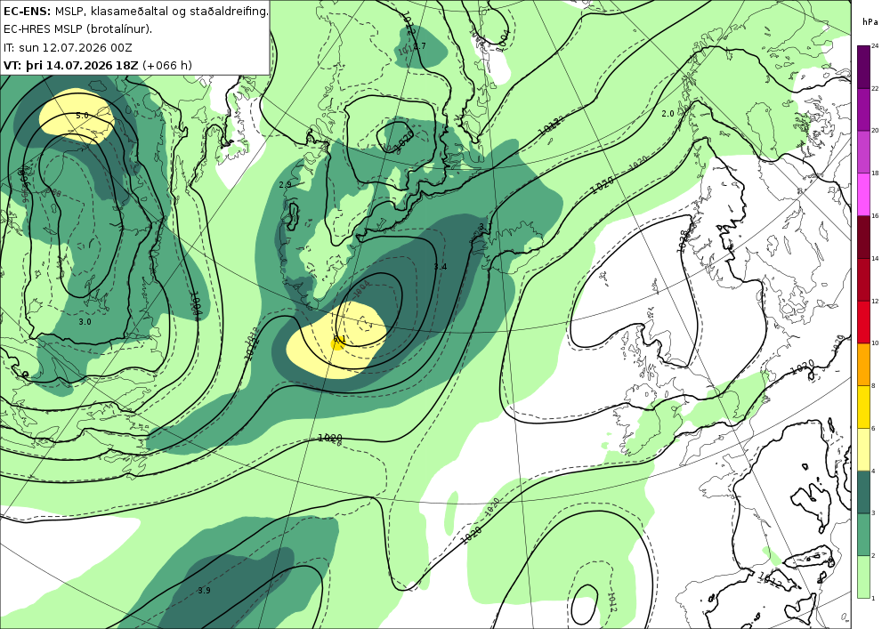The image size is (890, 629).
Task: Click the '10' tick label on legend
Action: click(875, 343)
